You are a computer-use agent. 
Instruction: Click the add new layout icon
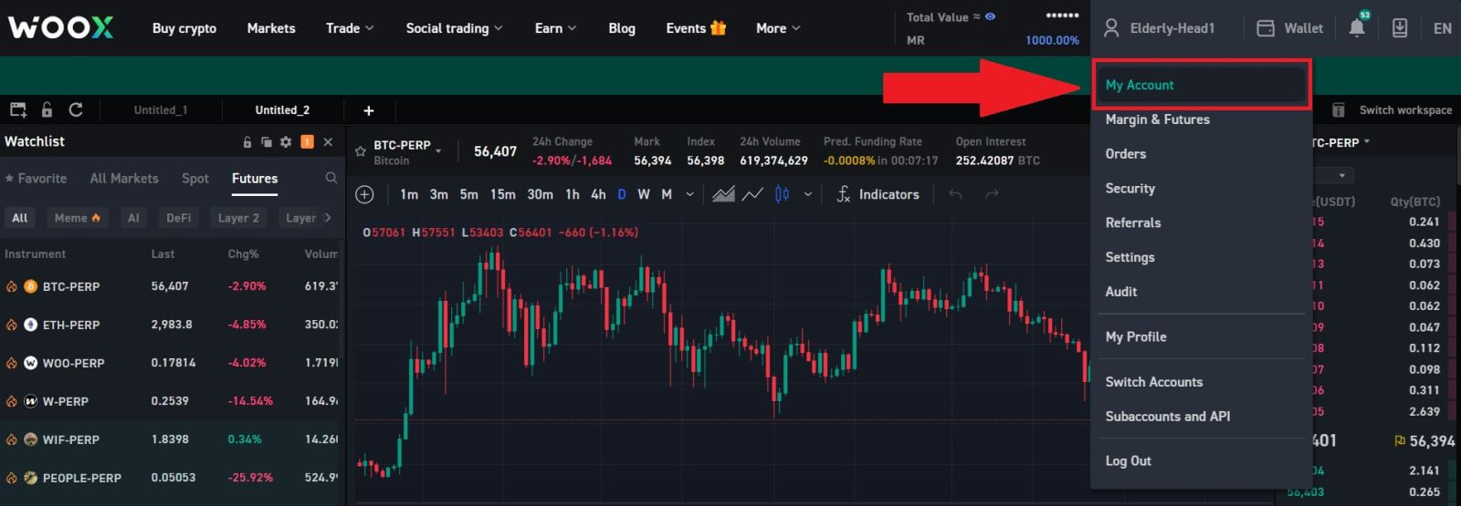(x=18, y=110)
